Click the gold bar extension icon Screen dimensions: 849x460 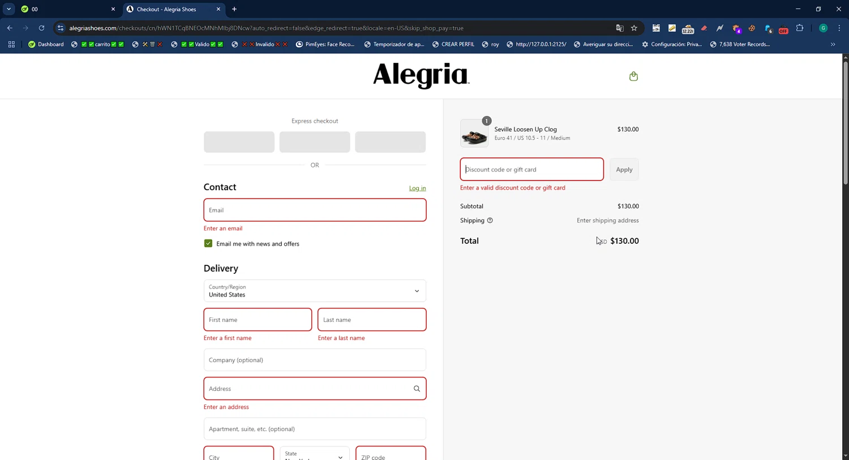tap(672, 28)
